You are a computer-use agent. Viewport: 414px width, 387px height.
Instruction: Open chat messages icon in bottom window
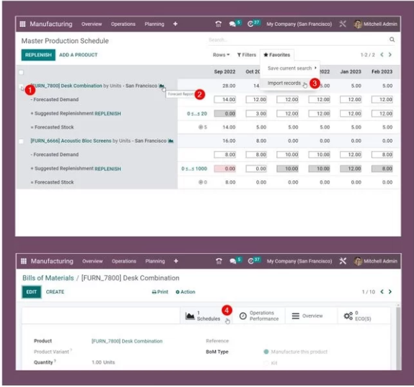[x=233, y=261]
